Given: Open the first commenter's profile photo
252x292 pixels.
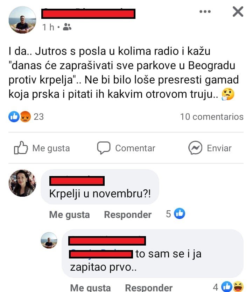Looking at the screenshot, I should tap(22, 183).
